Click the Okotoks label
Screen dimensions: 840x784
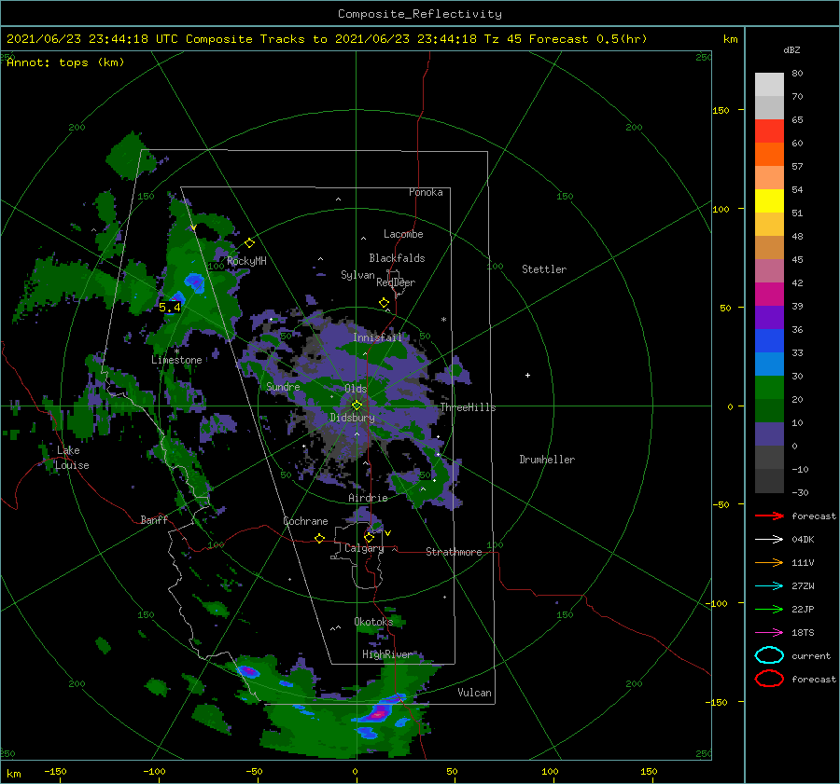tap(373, 622)
